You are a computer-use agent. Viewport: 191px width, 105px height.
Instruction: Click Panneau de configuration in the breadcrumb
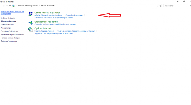[x=27, y=6]
